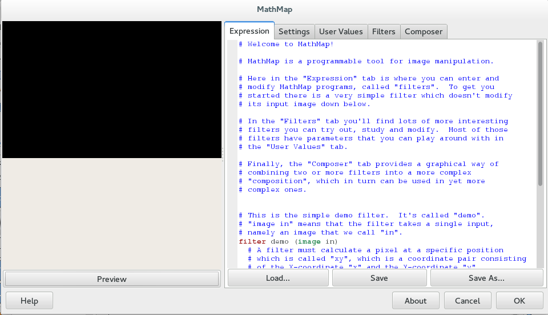The height and width of the screenshot is (315, 548).
Task: Open the User Values tab
Action: click(x=341, y=32)
